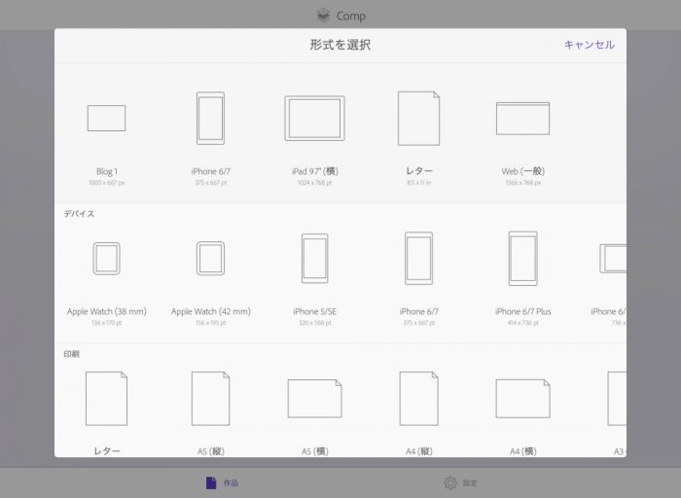This screenshot has height=498, width=681.
Task: Click the 156 x 195 pt size text
Action: pyautogui.click(x=211, y=323)
